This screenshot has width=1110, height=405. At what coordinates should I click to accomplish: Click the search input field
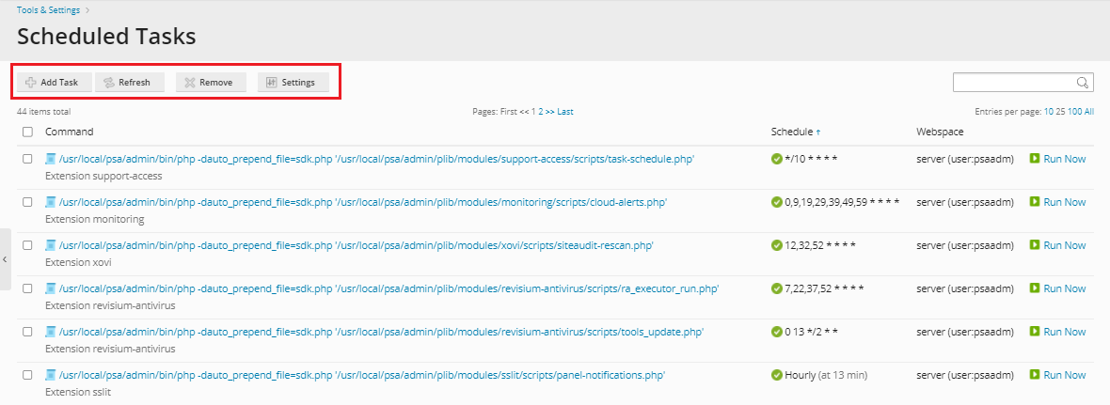tap(1014, 83)
